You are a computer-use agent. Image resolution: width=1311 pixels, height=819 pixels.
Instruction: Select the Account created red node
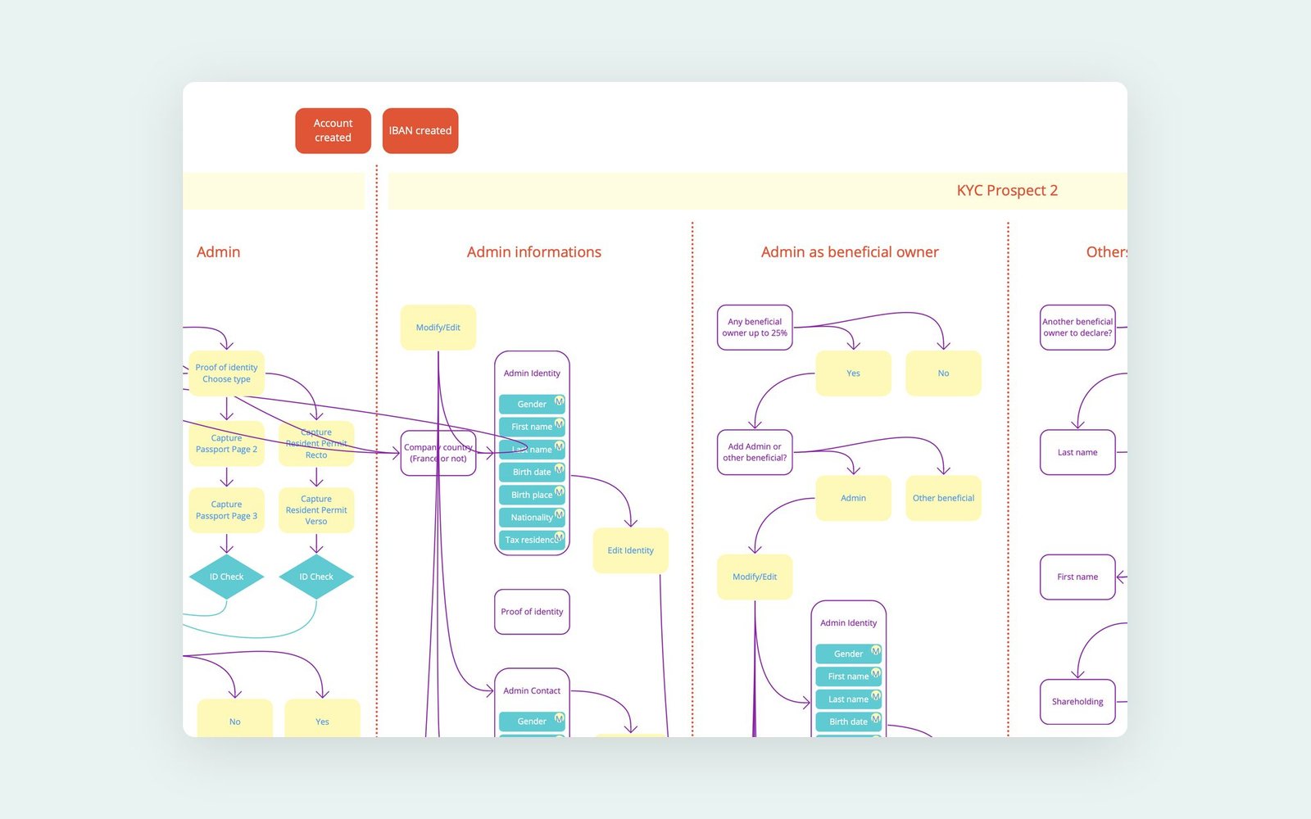point(333,130)
